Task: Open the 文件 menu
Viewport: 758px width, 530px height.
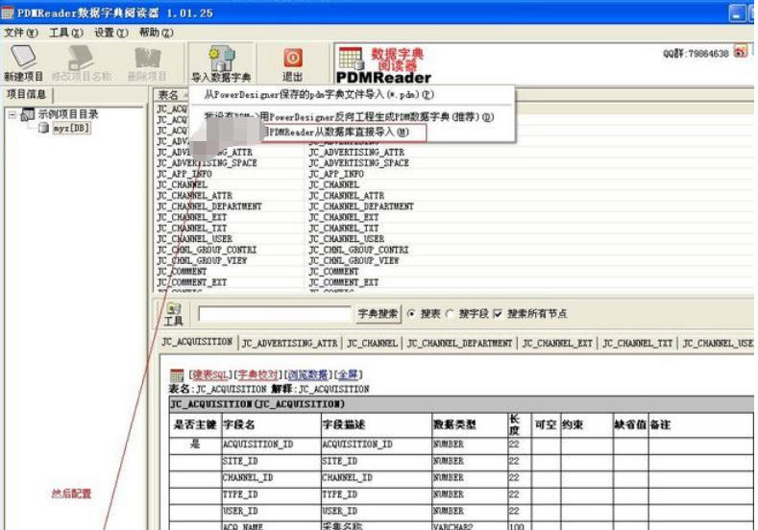Action: [x=20, y=33]
